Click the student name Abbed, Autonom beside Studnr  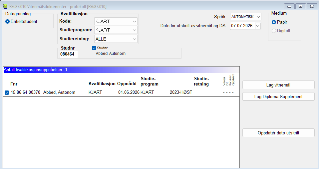[111, 54]
